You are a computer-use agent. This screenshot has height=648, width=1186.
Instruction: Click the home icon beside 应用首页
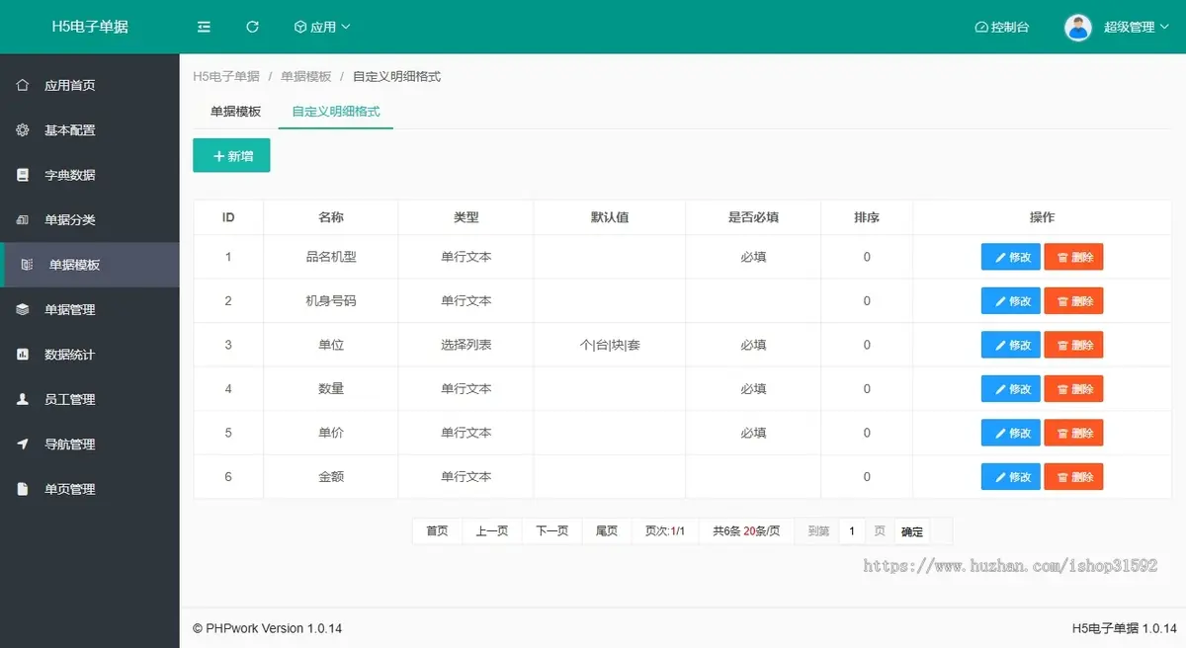(23, 85)
